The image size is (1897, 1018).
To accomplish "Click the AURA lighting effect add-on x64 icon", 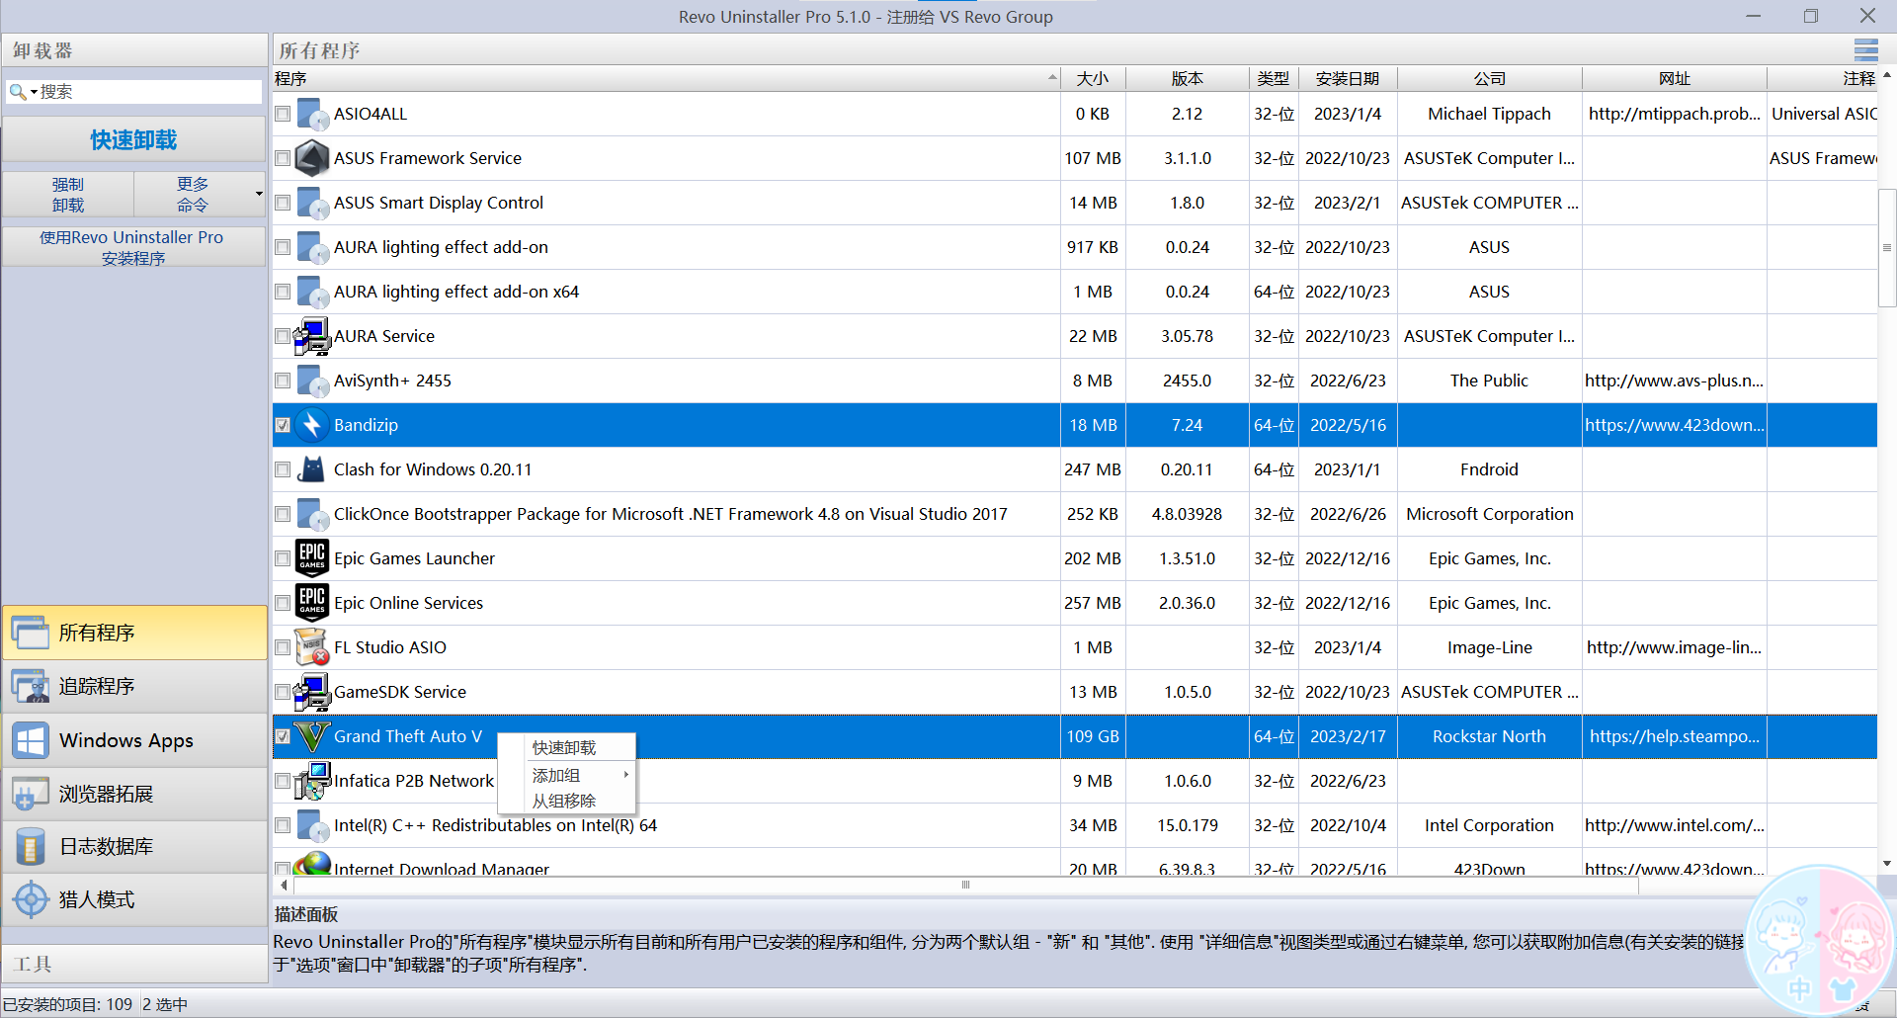I will pos(312,292).
